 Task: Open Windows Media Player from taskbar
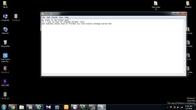click(x=30, y=107)
